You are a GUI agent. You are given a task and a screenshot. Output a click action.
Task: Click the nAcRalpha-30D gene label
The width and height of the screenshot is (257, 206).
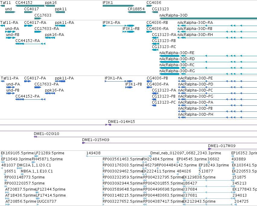pyautogui.click(x=173, y=15)
